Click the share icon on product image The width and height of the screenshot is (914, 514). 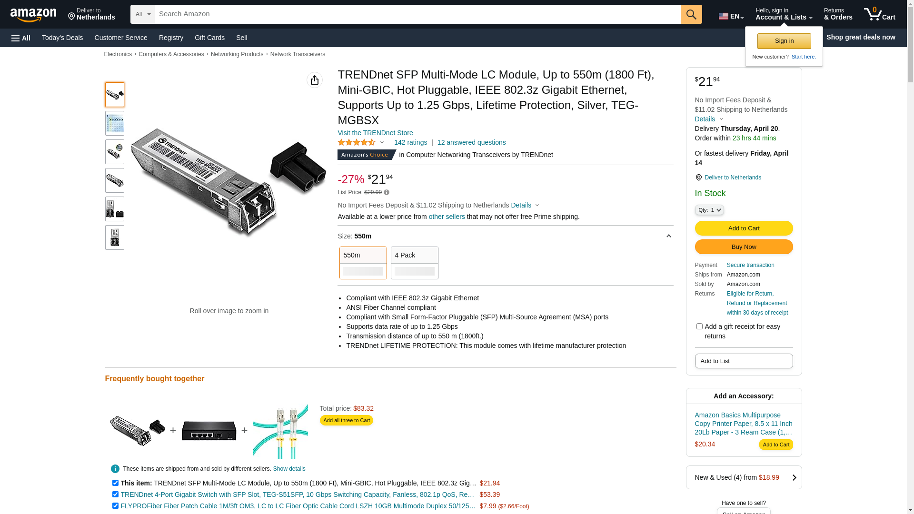coord(315,80)
